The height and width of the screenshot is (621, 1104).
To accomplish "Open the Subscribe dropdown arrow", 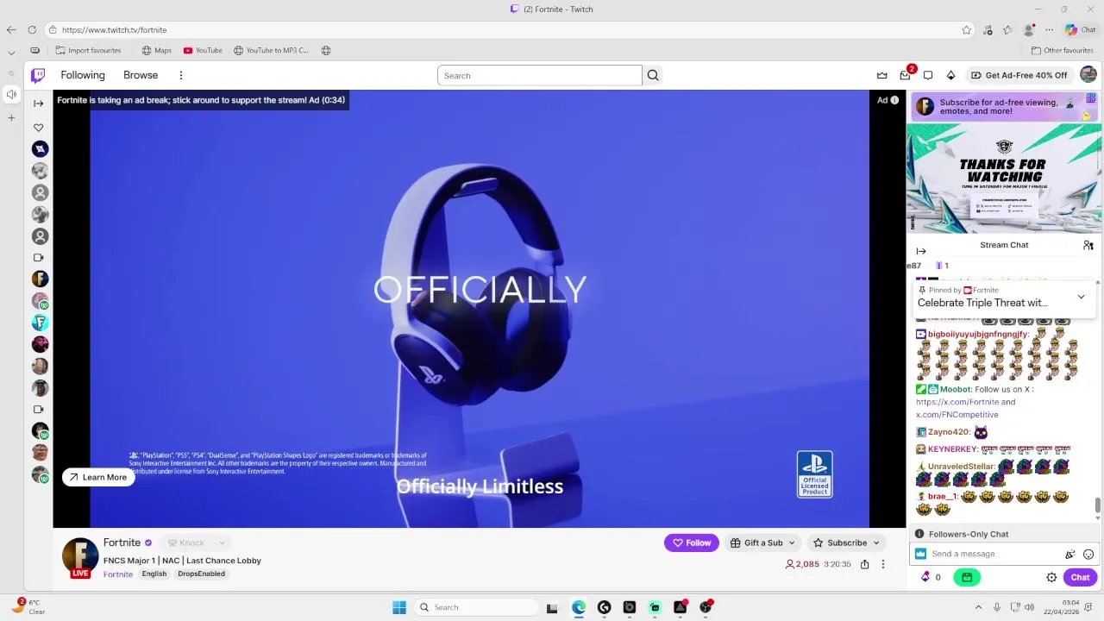I will point(875,543).
